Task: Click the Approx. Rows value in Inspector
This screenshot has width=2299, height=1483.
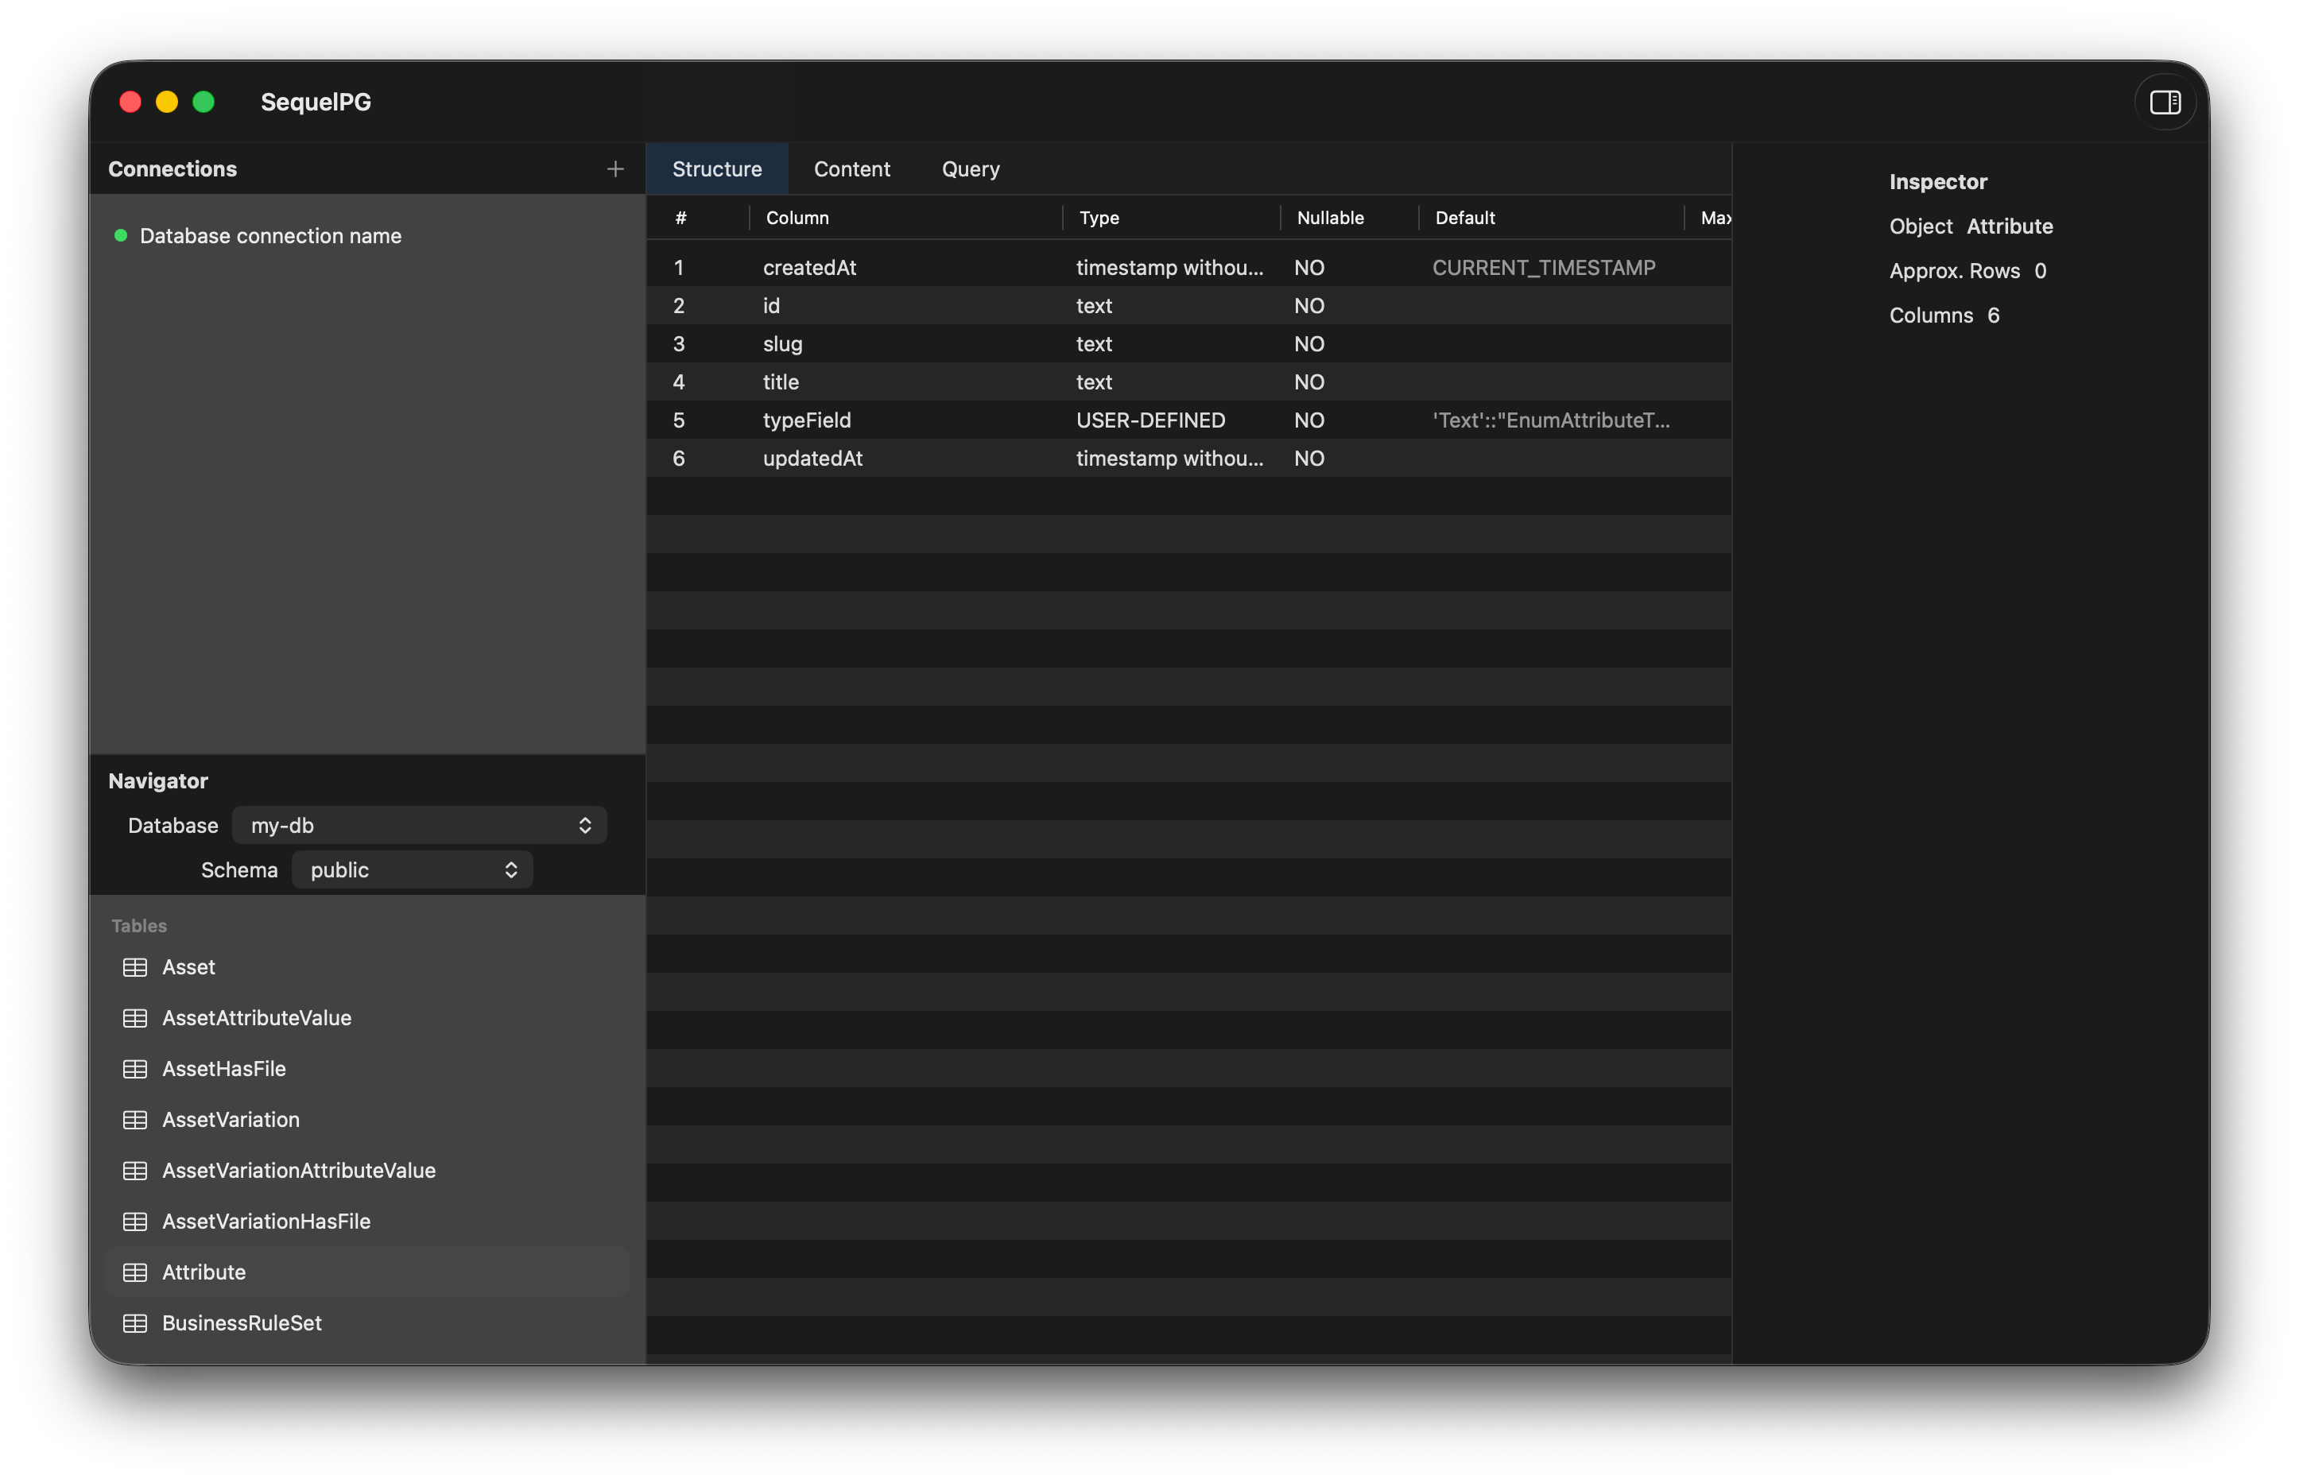Action: pos(2041,270)
